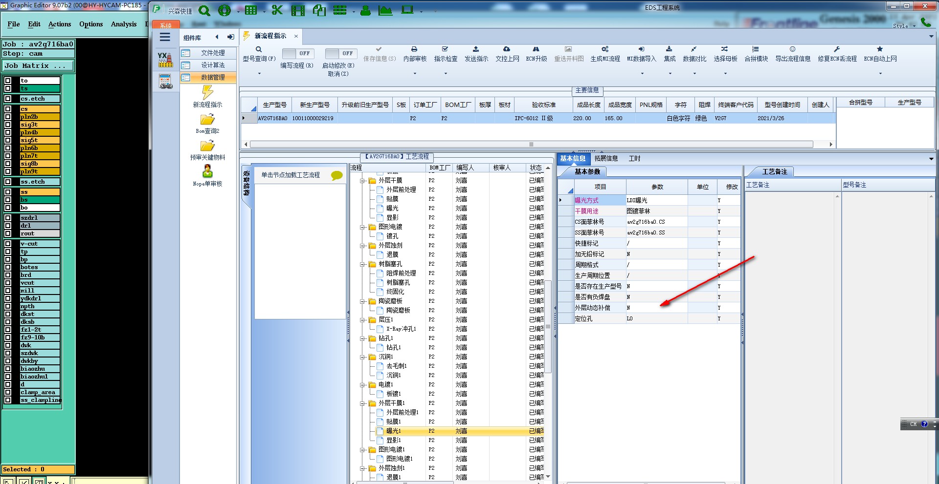Toggle the 启动修改(E) OFF switch

coord(341,53)
